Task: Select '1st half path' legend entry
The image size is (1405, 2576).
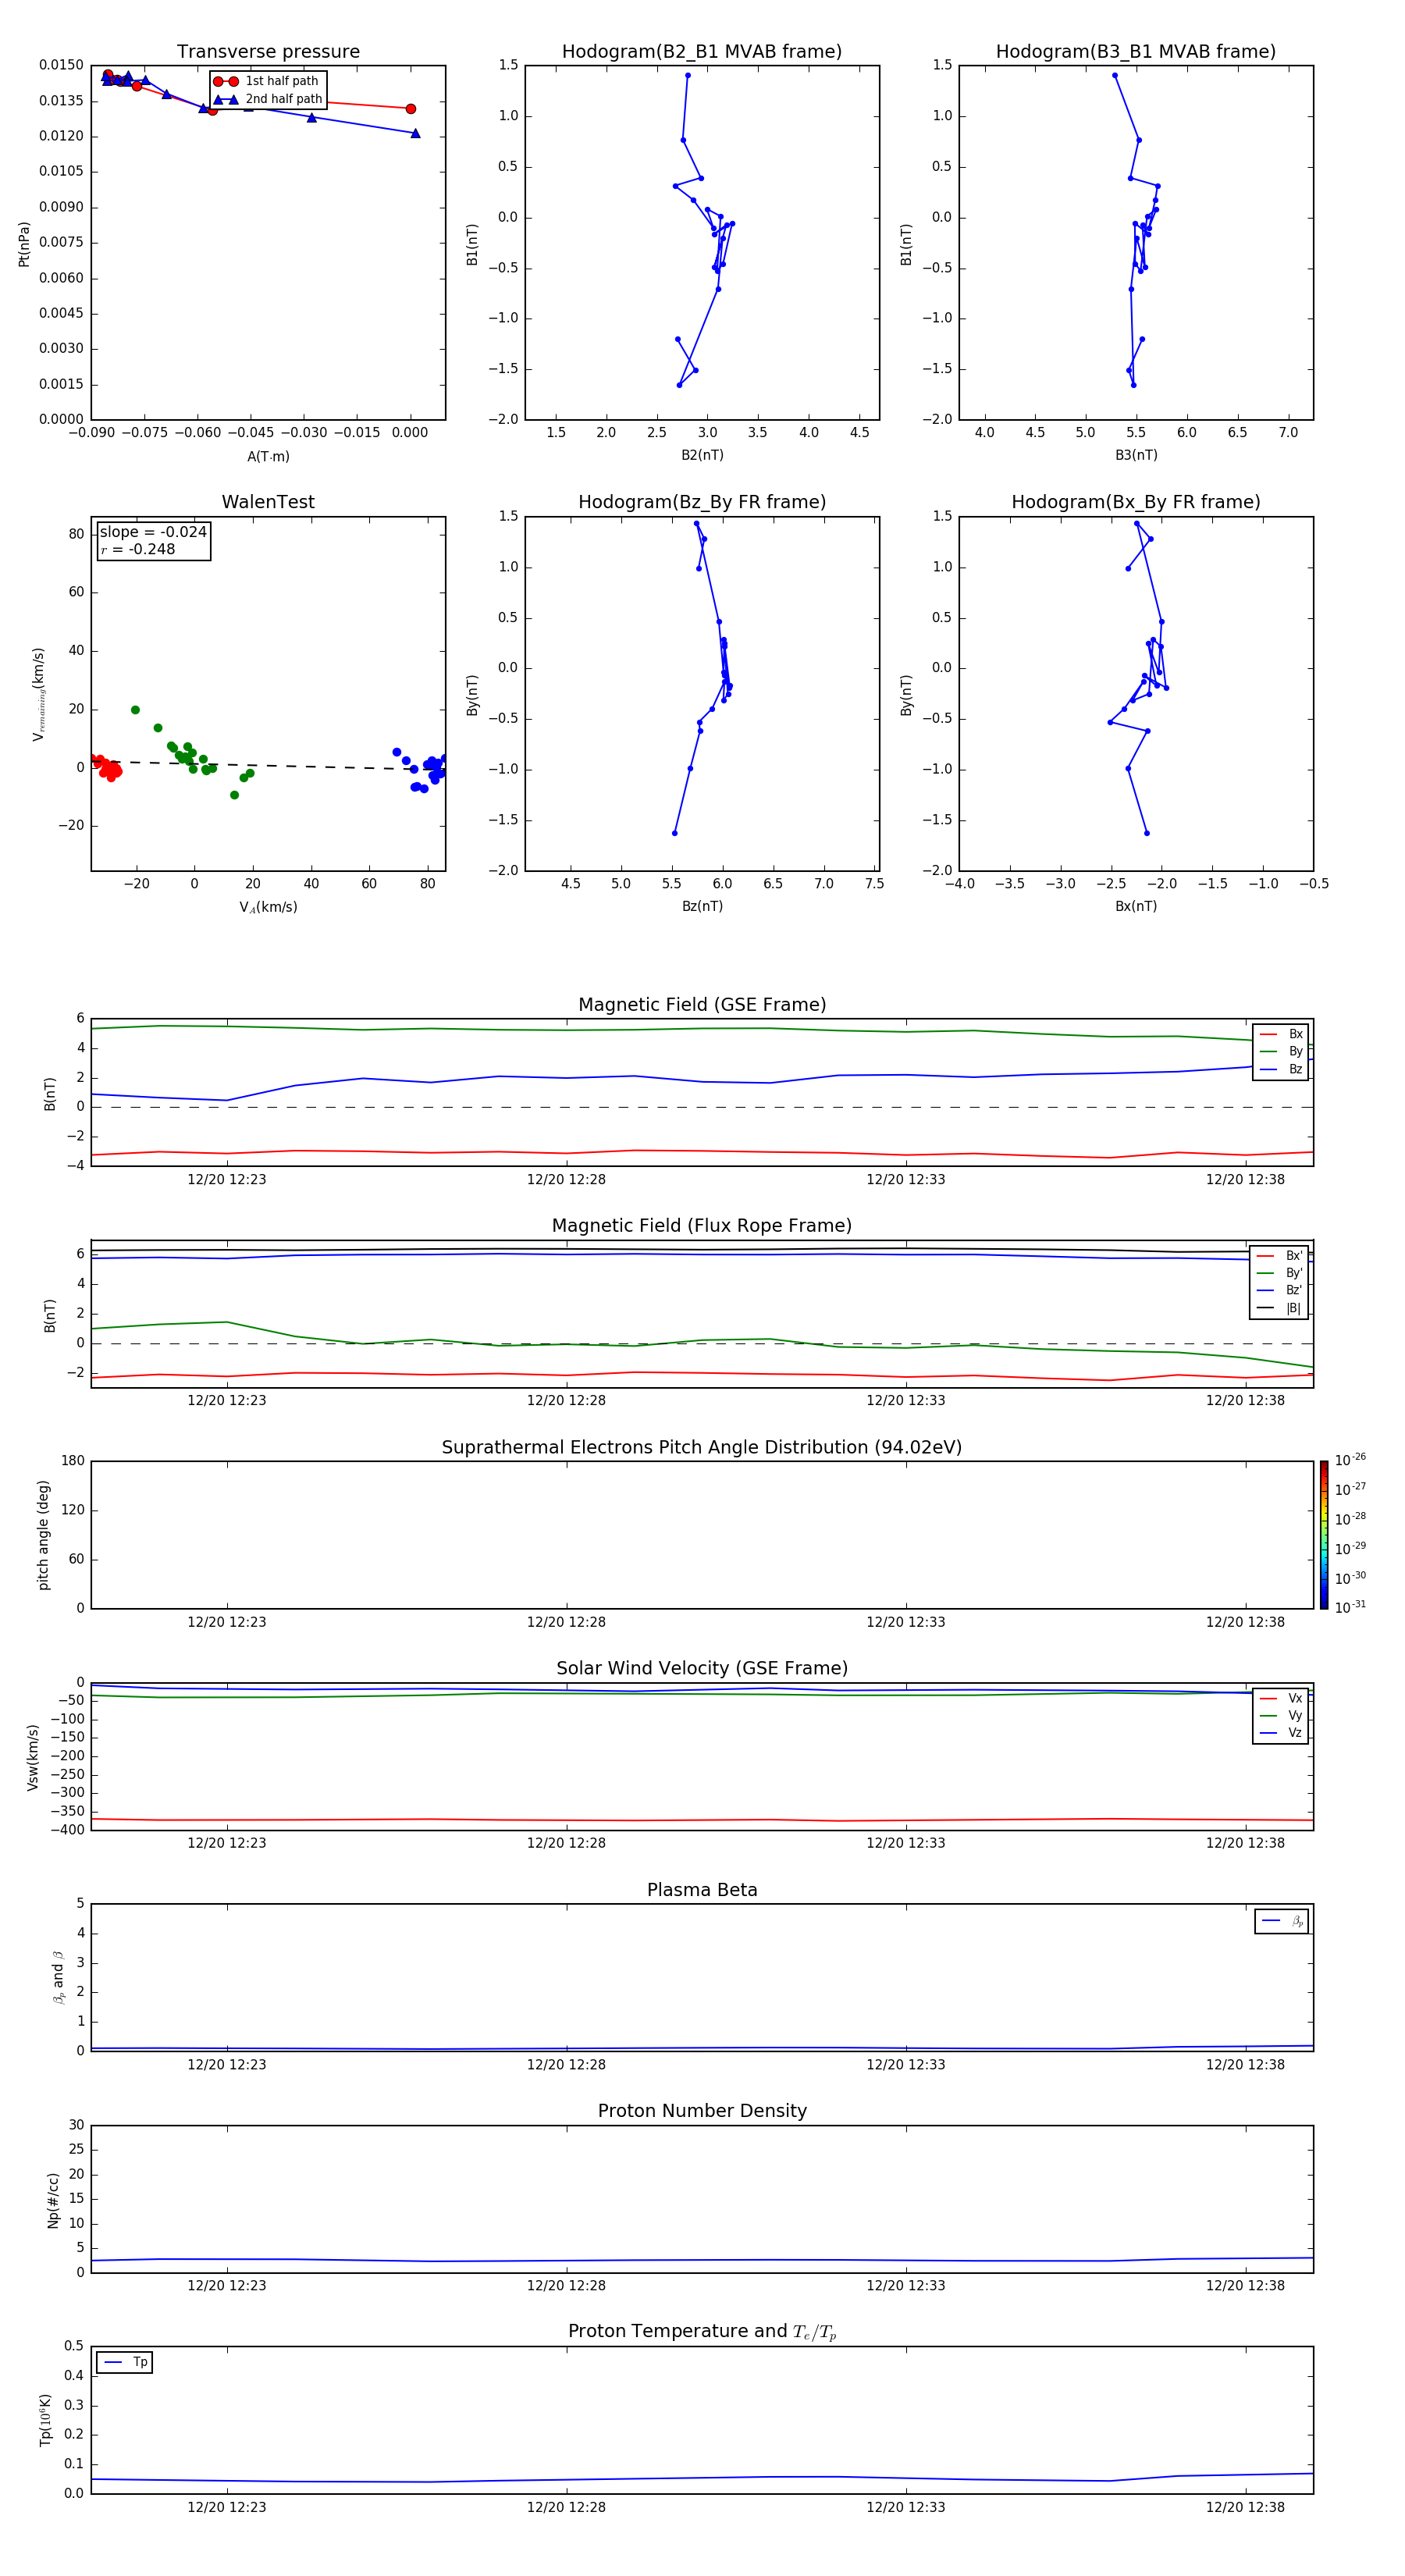Action: click(267, 81)
